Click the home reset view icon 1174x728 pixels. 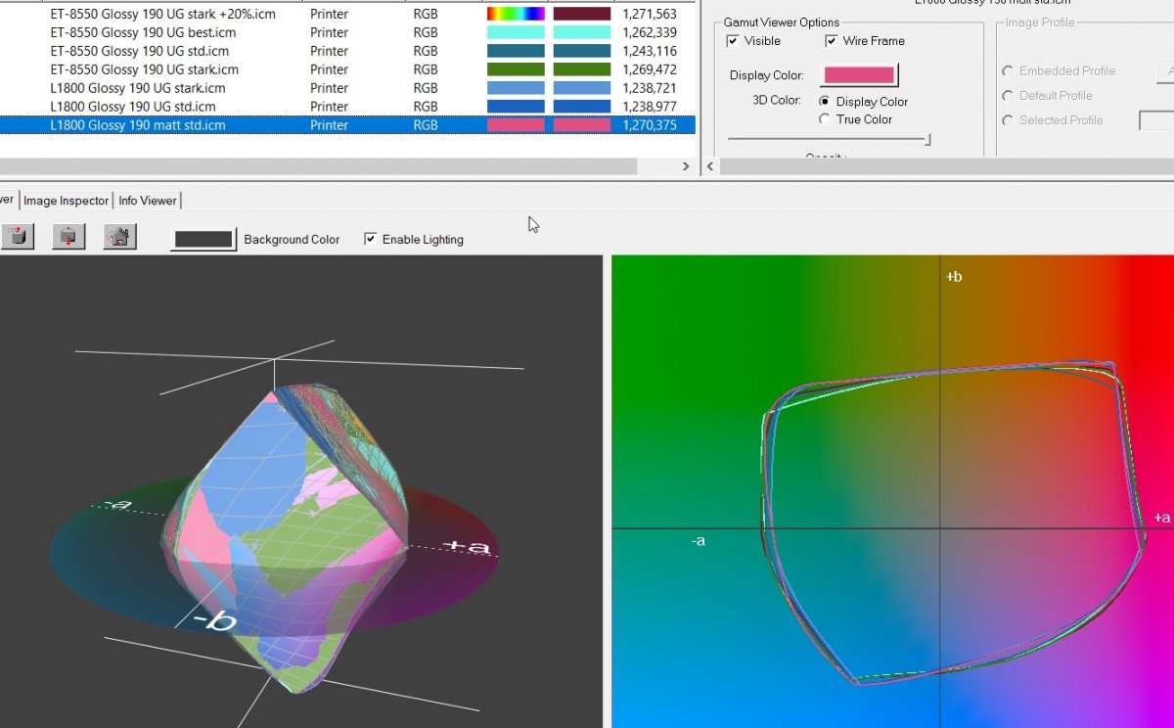(x=119, y=237)
